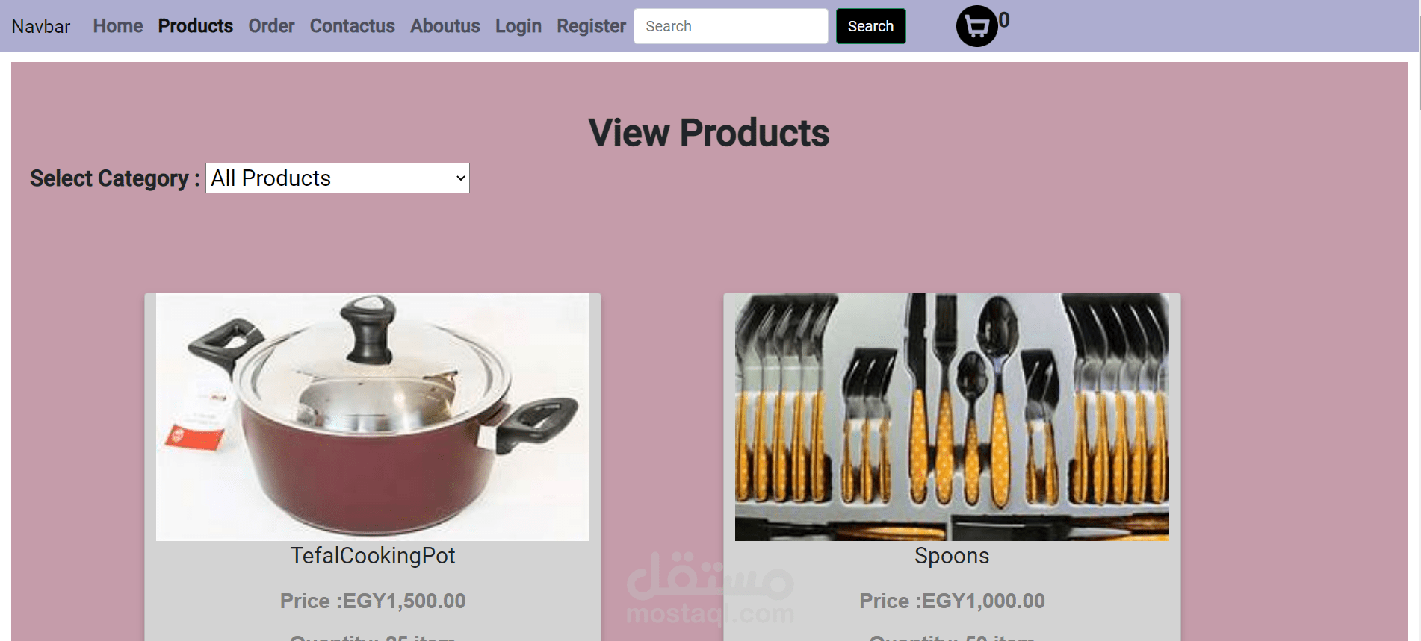Click the Register link
Screen dimensions: 1421x641
591,26
